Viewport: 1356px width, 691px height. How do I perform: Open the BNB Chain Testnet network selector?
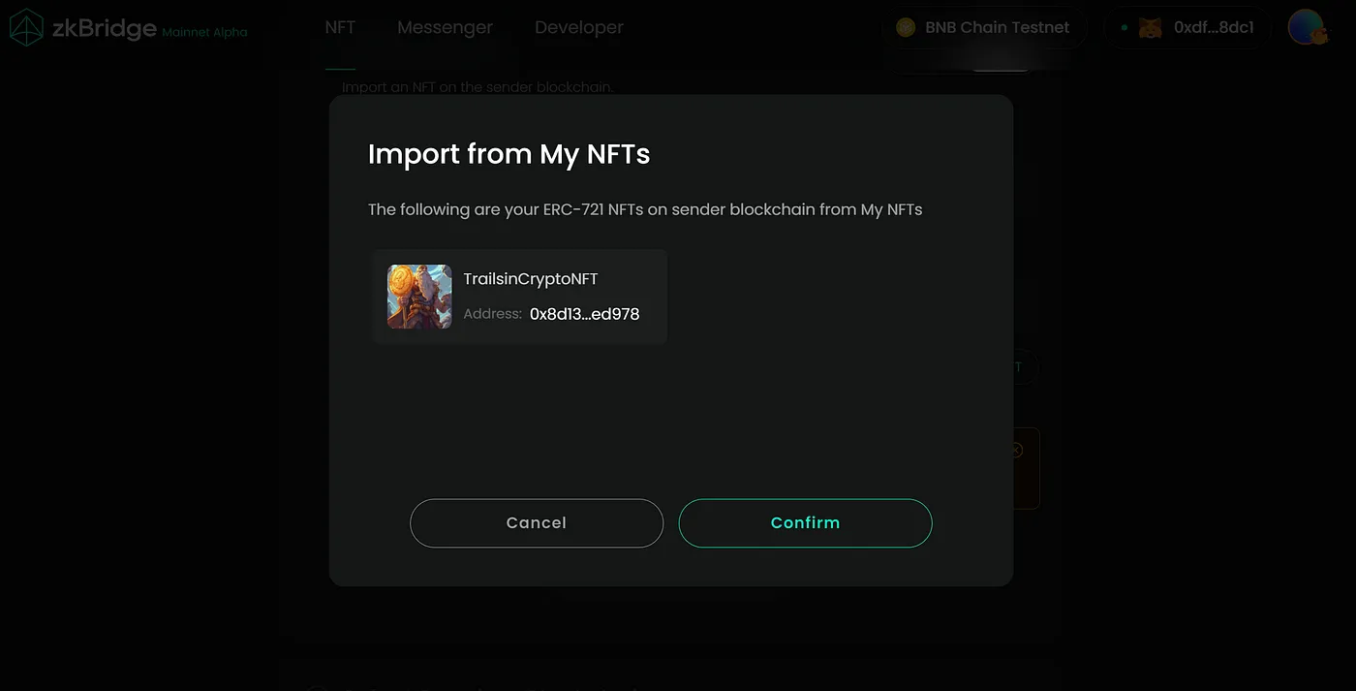(985, 27)
